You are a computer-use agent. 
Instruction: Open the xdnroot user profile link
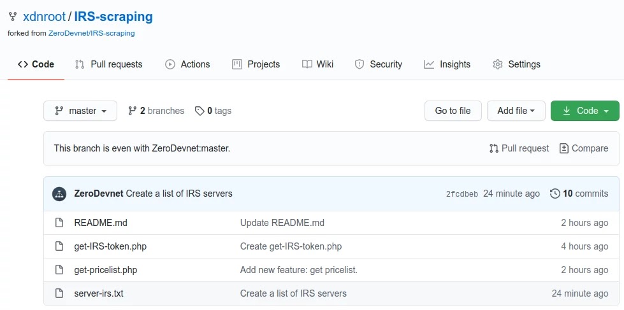44,17
